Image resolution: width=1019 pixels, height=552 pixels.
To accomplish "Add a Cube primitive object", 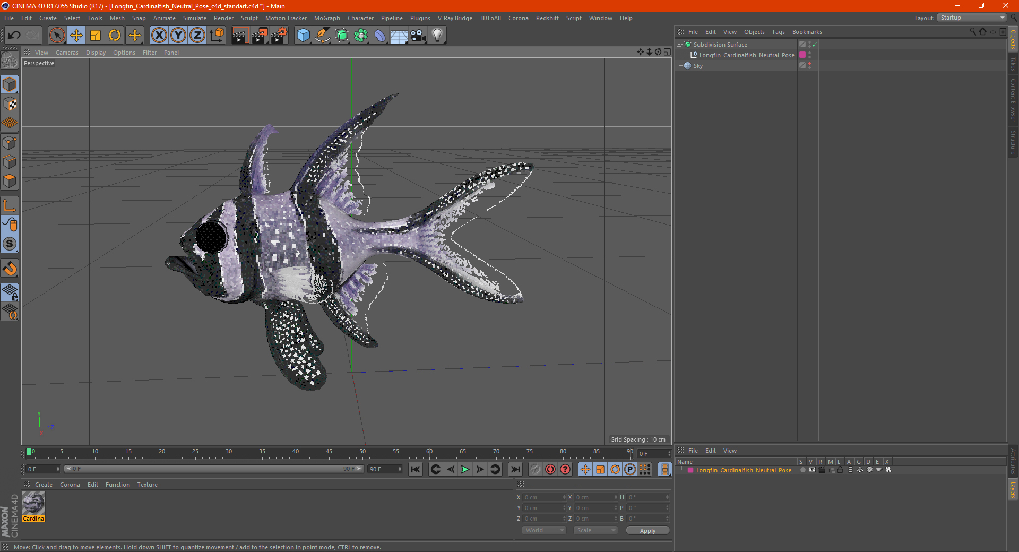I will [303, 36].
